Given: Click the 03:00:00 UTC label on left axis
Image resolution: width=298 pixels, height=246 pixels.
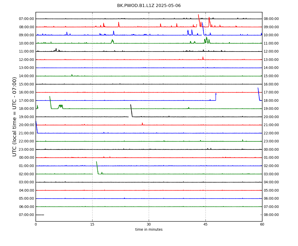Looking at the screenshot, I should [x=26, y=182].
